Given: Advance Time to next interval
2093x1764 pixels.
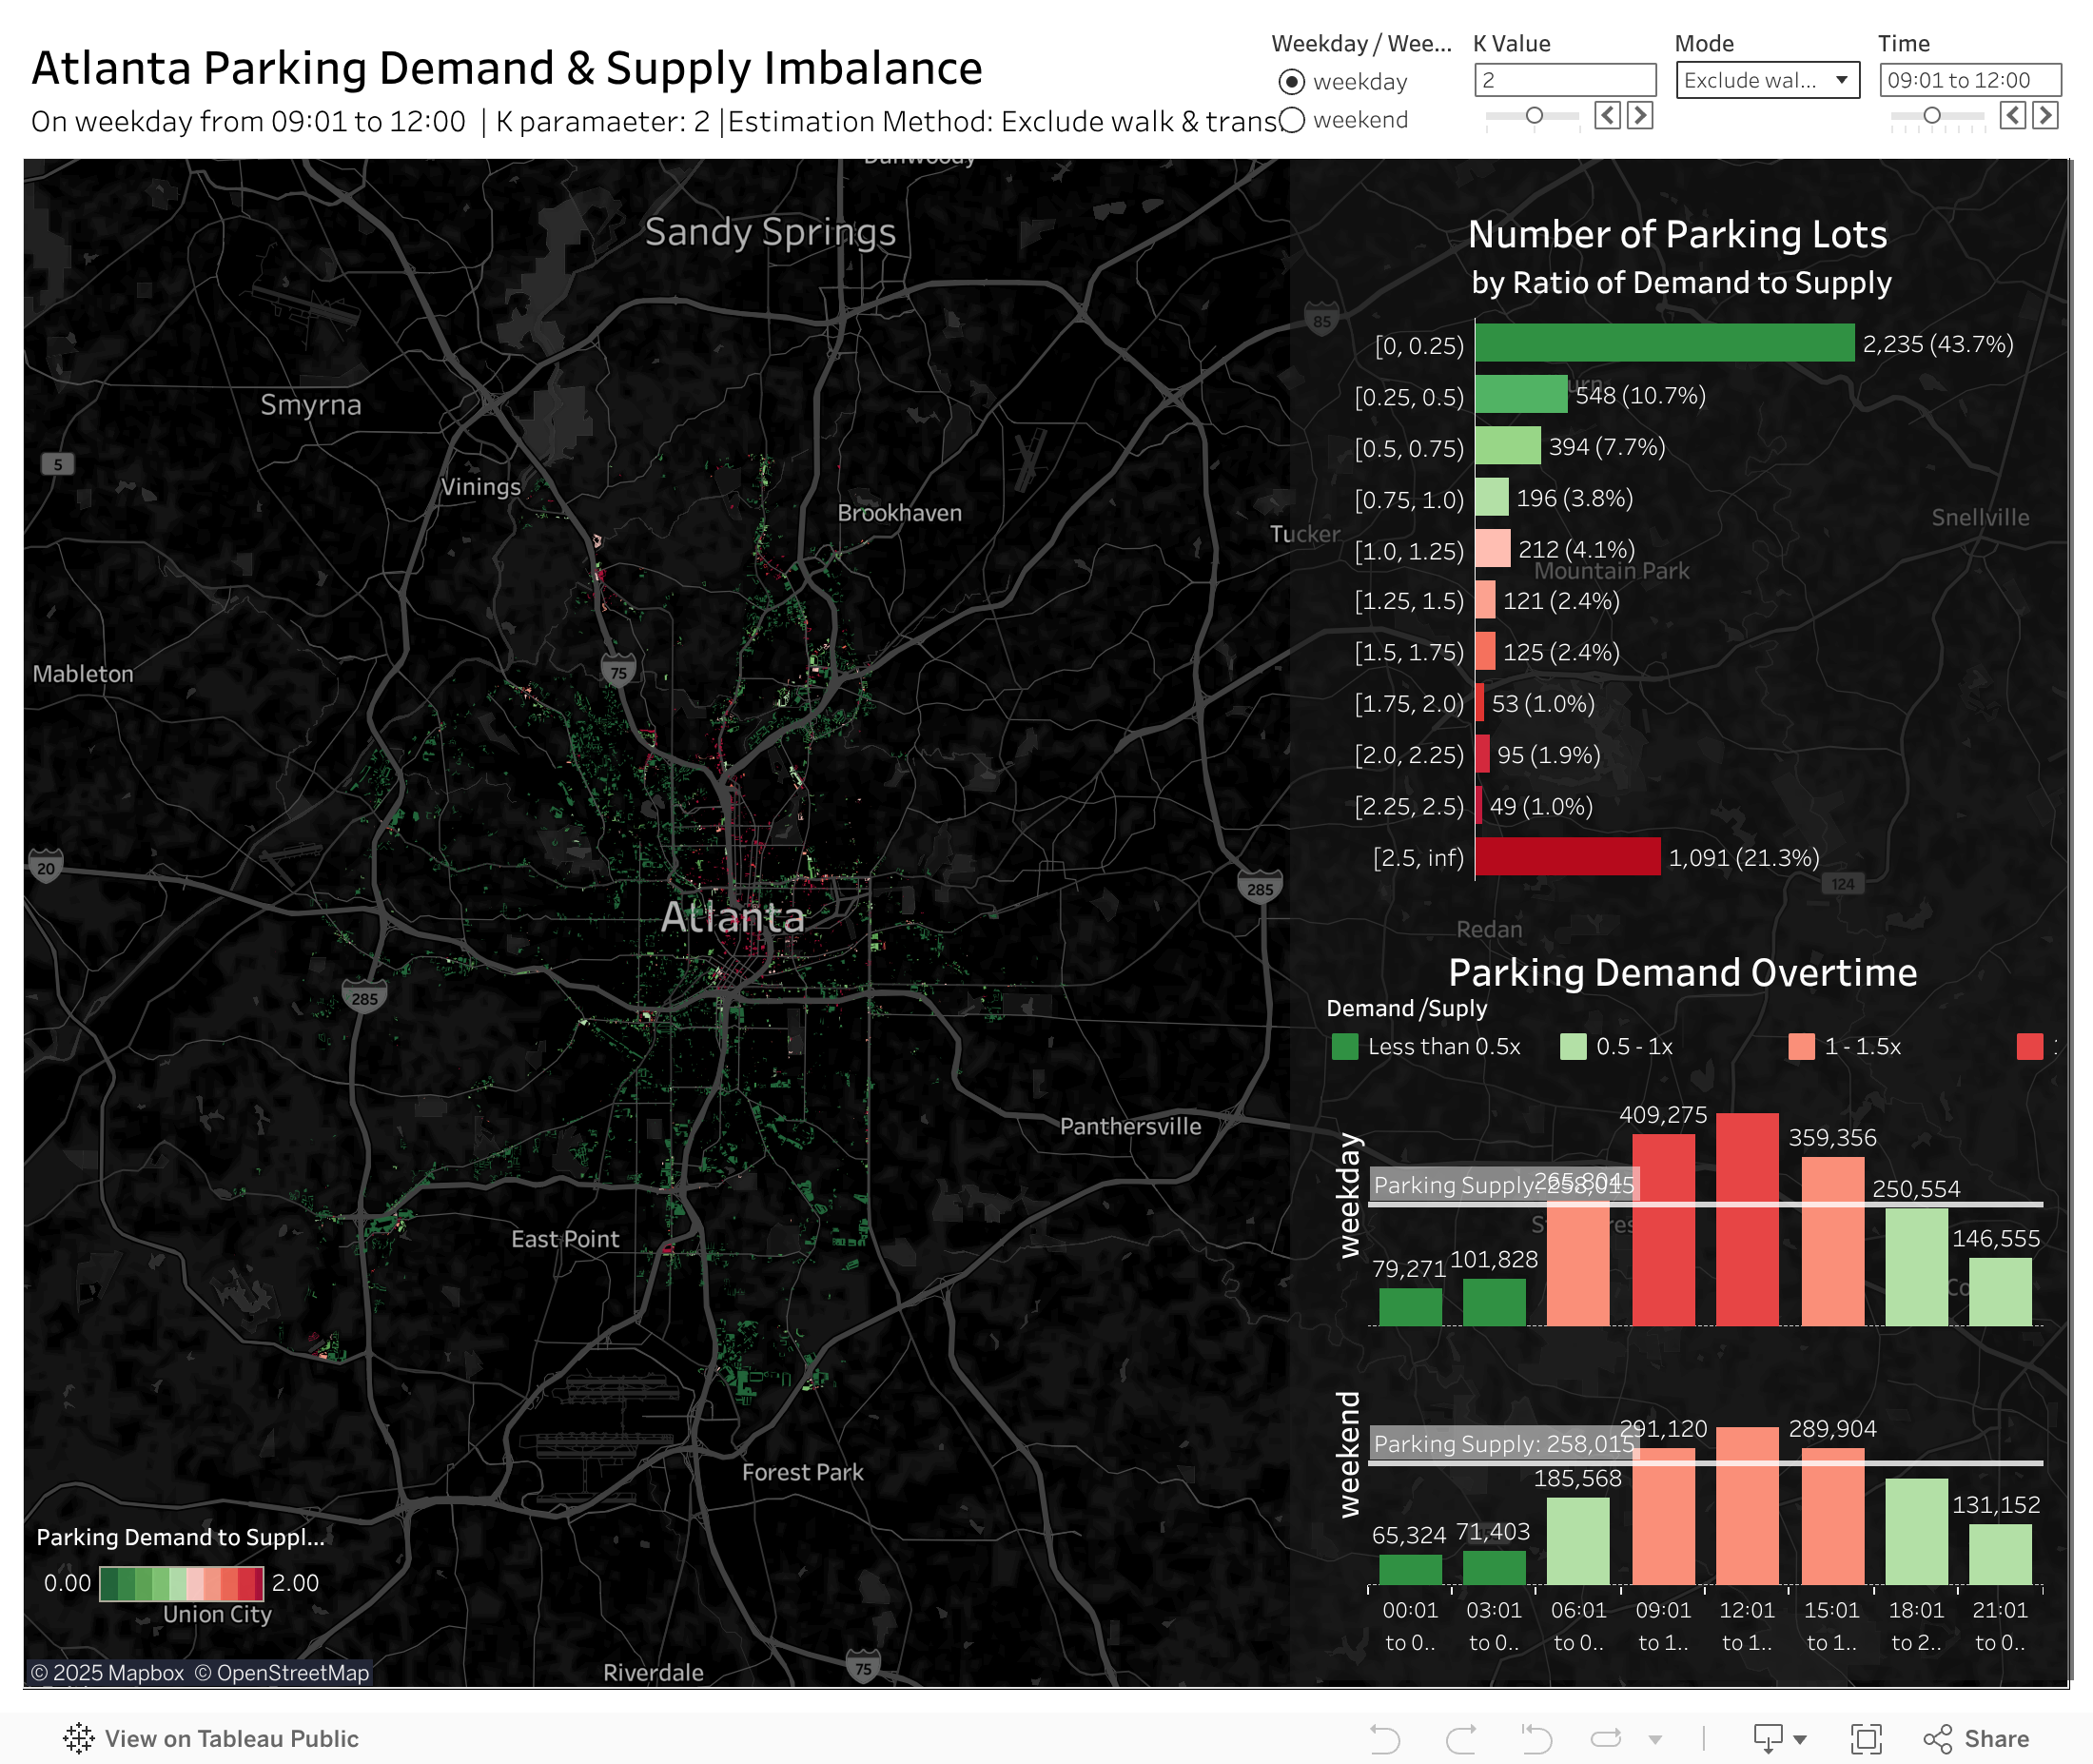Looking at the screenshot, I should click(2046, 116).
